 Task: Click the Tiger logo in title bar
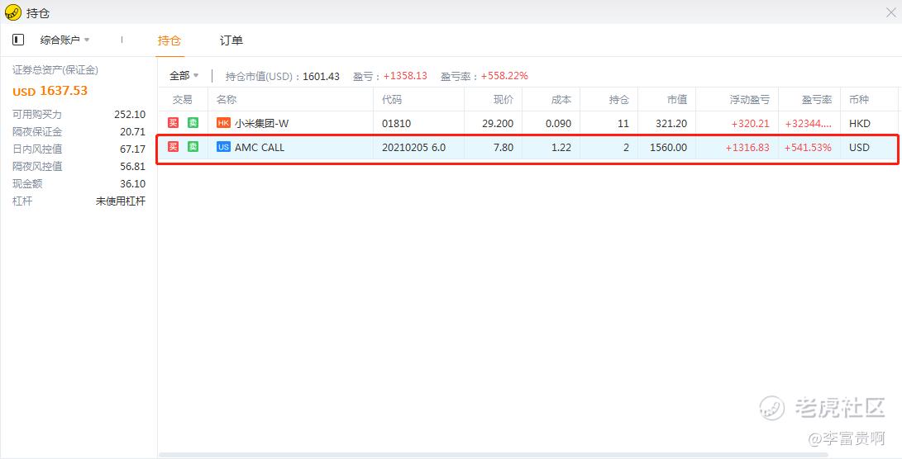coord(12,12)
